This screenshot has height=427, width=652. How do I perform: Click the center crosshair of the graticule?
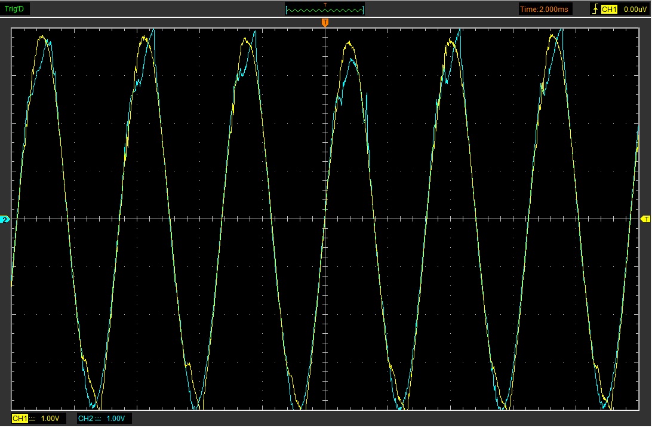[325, 219]
